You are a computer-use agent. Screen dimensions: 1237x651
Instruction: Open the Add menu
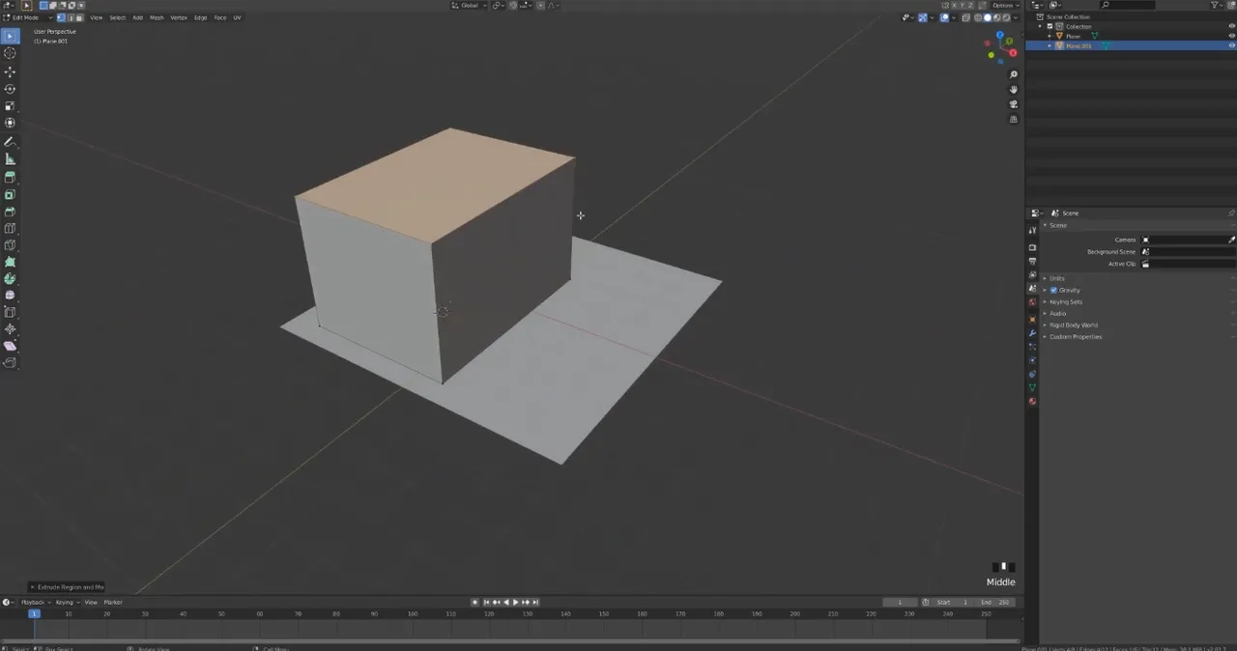click(x=137, y=17)
